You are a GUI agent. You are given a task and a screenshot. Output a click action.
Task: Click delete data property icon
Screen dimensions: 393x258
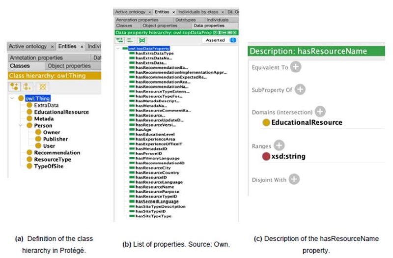(x=142, y=40)
